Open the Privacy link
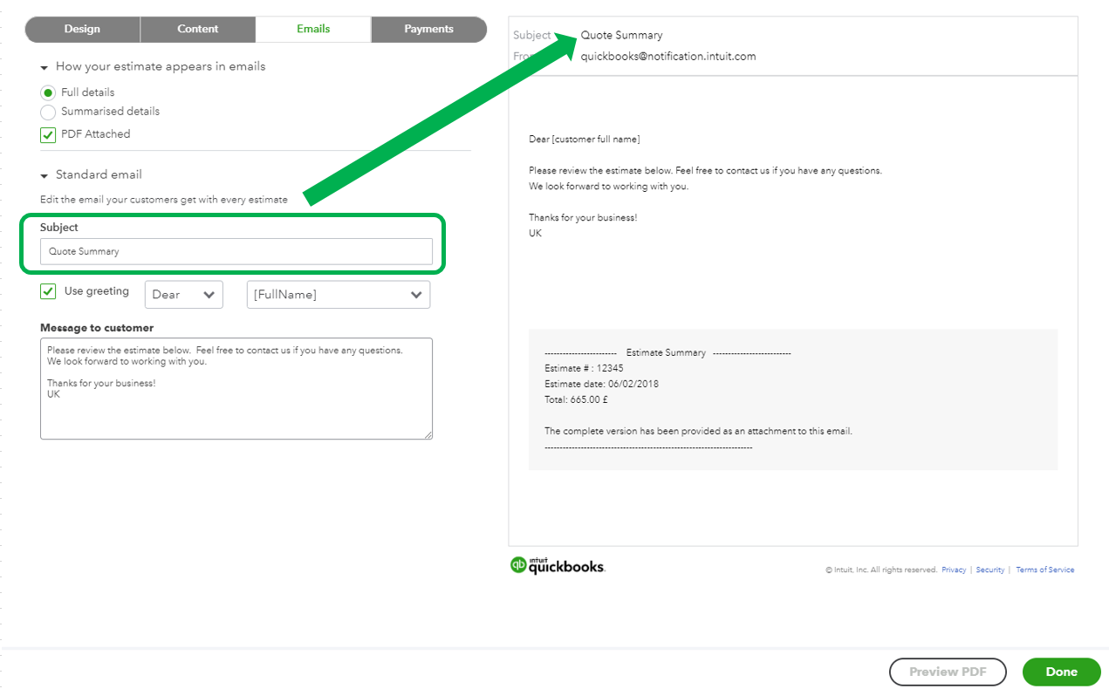The image size is (1109, 689). click(954, 570)
